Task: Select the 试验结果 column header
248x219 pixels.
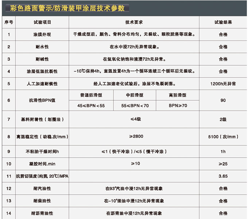Action: pos(223,22)
